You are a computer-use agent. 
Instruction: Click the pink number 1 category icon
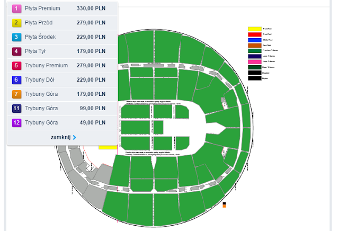[x=16, y=8]
